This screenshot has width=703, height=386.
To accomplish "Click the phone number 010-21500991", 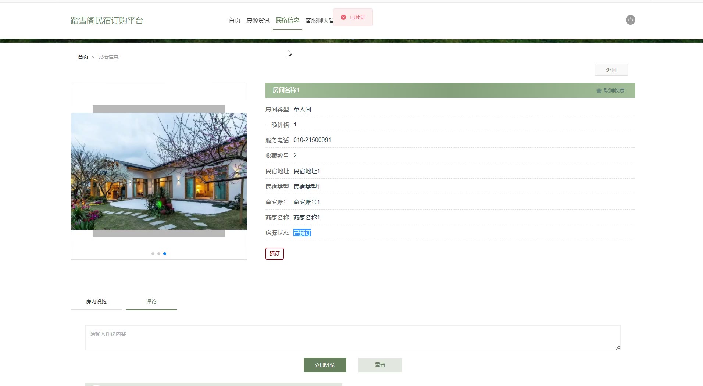I will tap(312, 140).
